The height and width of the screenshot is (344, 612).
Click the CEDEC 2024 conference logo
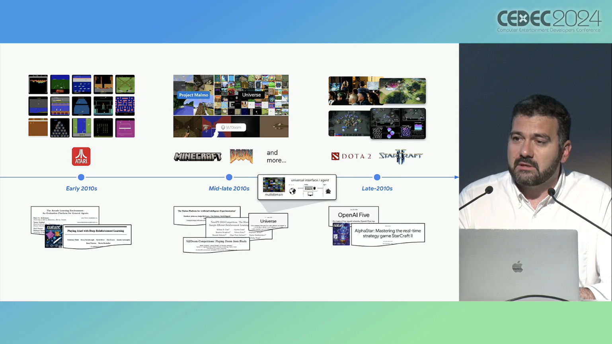tap(549, 21)
